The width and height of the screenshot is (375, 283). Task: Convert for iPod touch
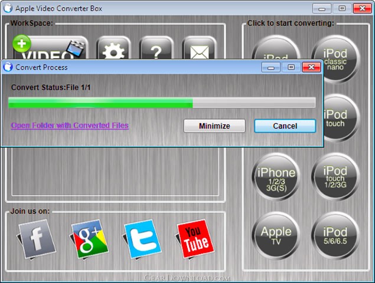(341, 118)
